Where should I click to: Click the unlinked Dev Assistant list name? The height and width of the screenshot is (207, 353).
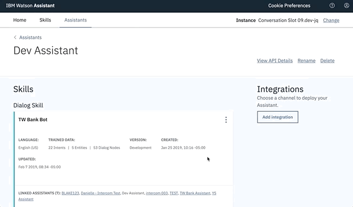133,193
